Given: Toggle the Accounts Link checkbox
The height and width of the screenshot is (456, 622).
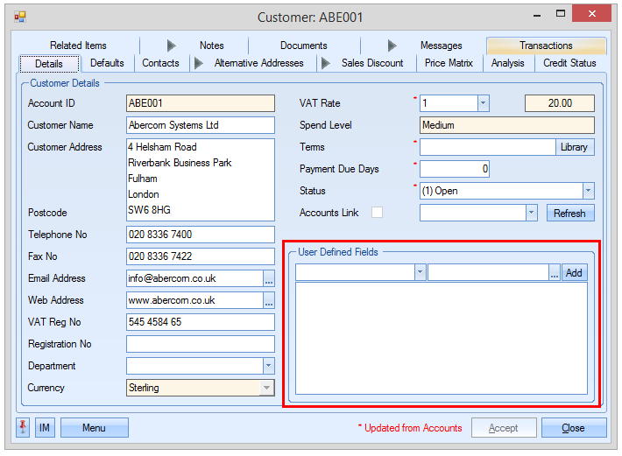Looking at the screenshot, I should pos(377,212).
